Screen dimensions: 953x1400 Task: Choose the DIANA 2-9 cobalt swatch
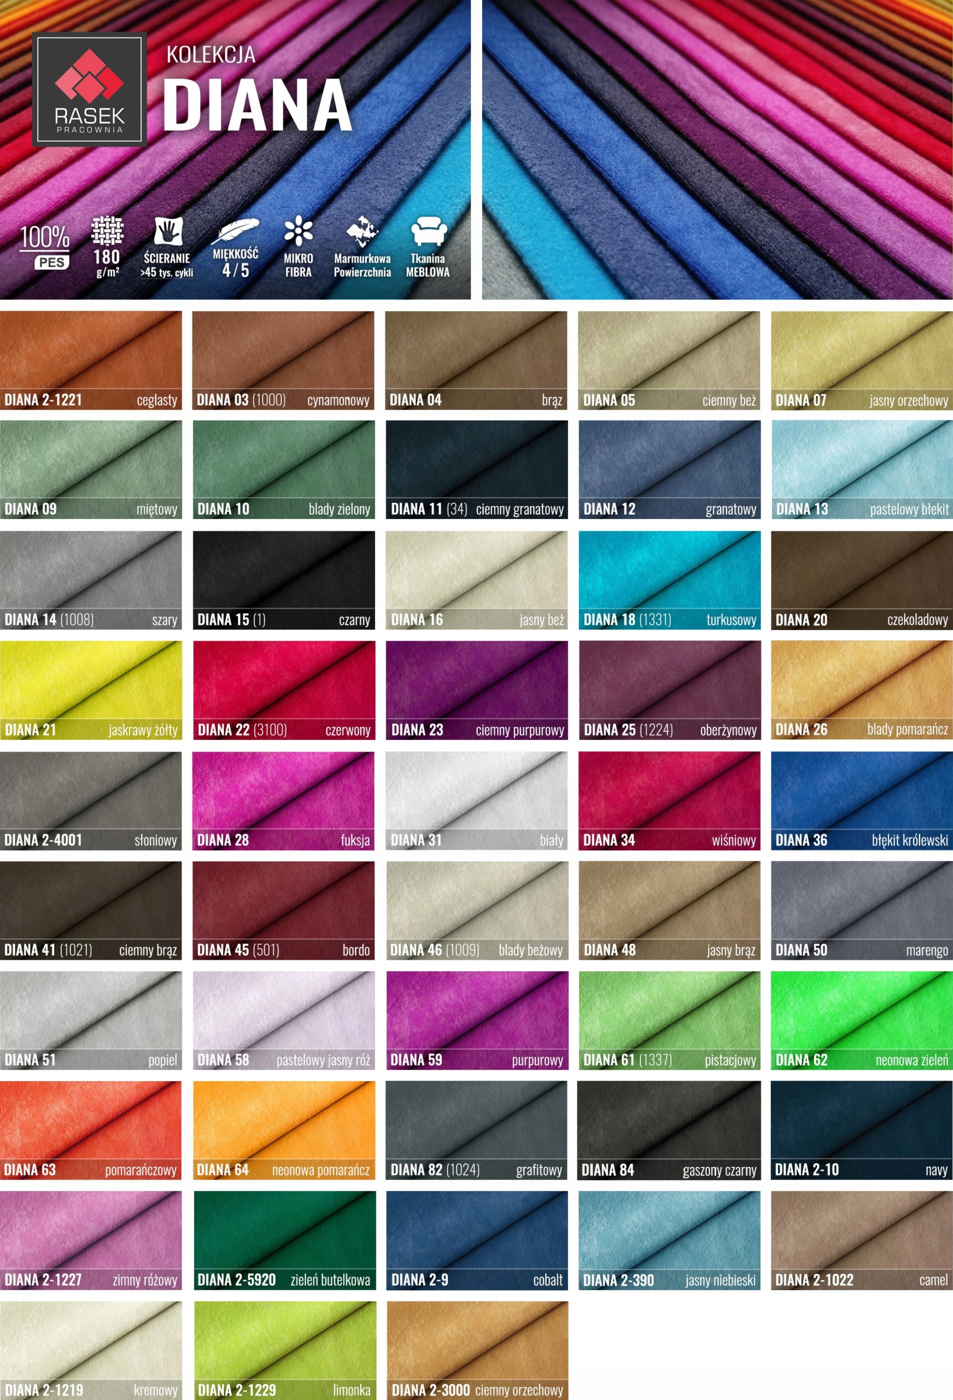pyautogui.click(x=477, y=1240)
